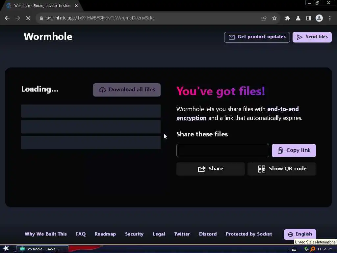Click Show QR code button
Viewport: 337px width, 253px height.
[282, 169]
